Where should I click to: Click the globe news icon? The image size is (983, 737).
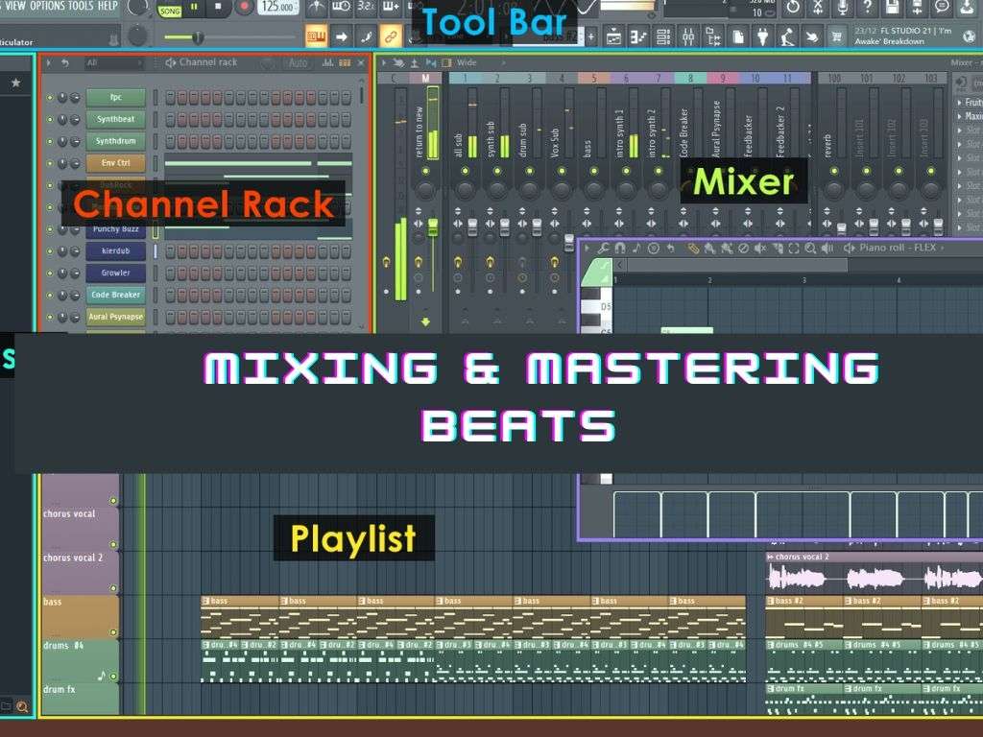tap(969, 36)
